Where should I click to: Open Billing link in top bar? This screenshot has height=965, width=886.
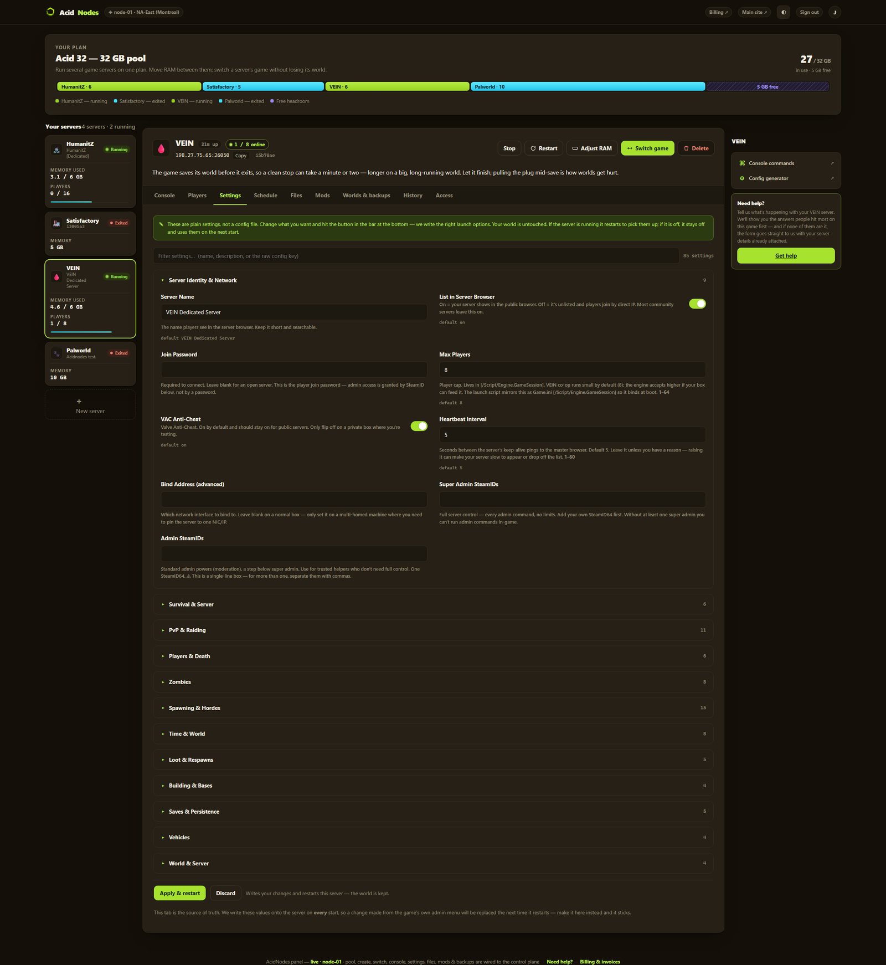point(719,12)
